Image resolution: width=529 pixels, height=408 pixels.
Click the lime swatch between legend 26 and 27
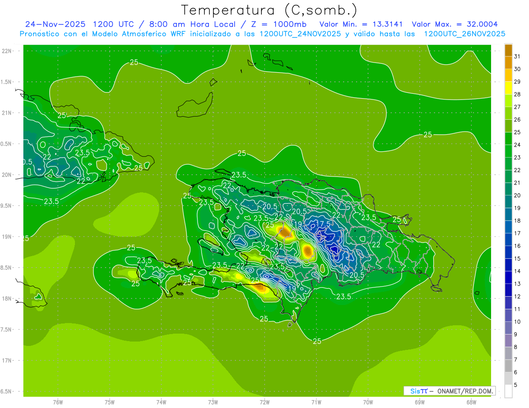(x=508, y=113)
